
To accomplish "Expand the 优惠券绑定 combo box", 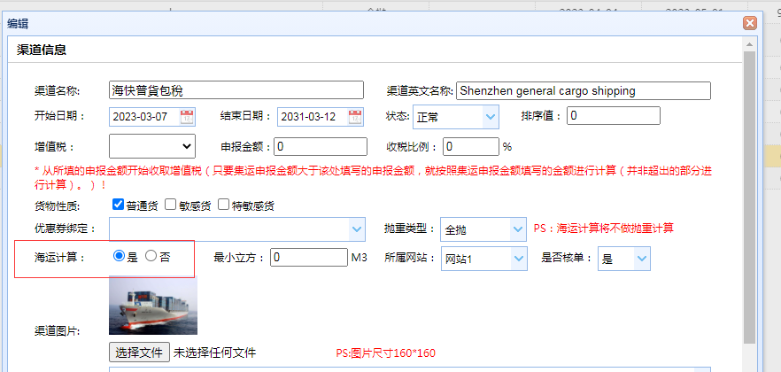I will pos(357,229).
